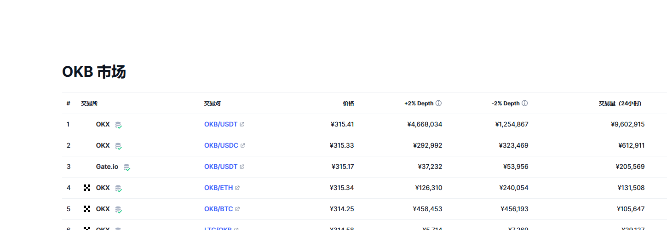Sort by the 价格 column header

pos(348,103)
